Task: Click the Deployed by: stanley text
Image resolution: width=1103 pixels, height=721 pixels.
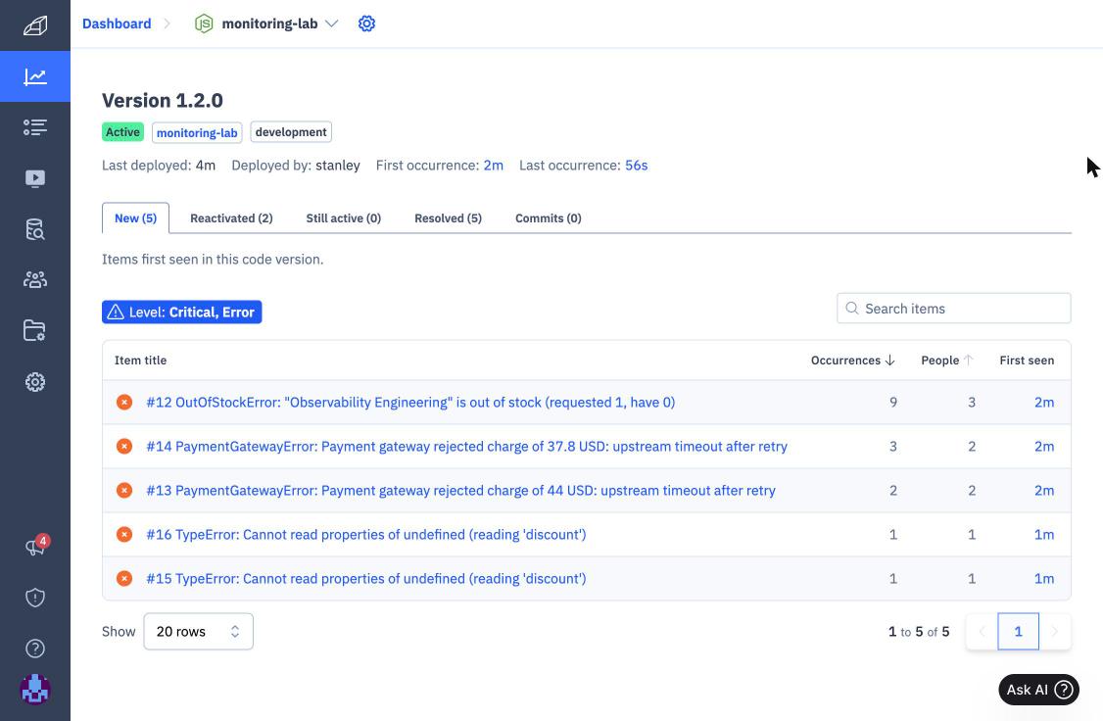Action: click(x=296, y=166)
